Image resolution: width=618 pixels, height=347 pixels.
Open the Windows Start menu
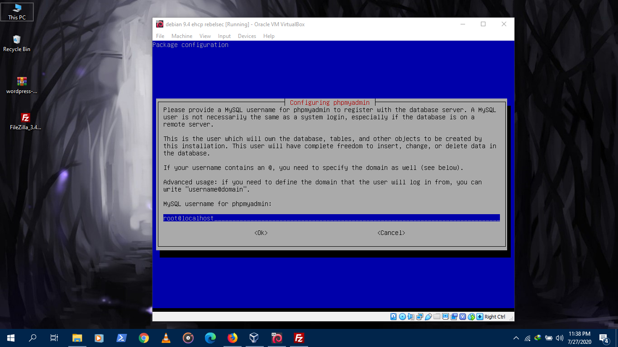tap(11, 338)
